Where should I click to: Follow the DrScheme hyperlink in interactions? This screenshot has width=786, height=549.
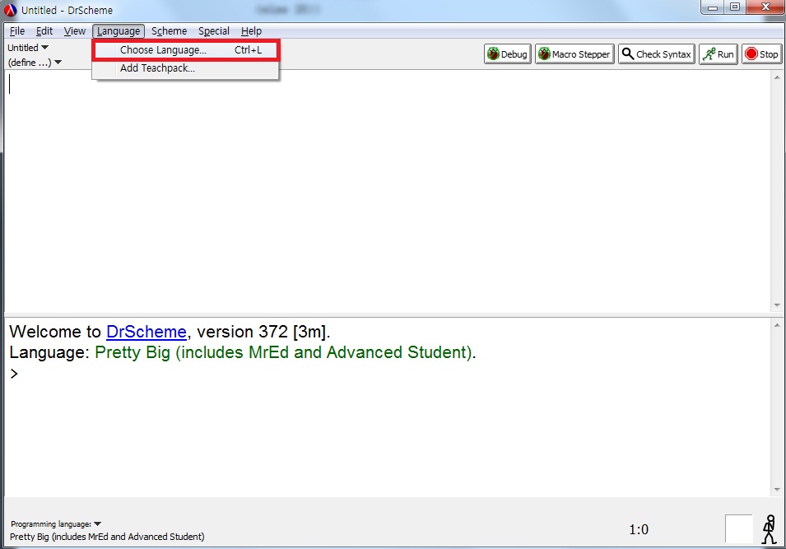tap(146, 333)
